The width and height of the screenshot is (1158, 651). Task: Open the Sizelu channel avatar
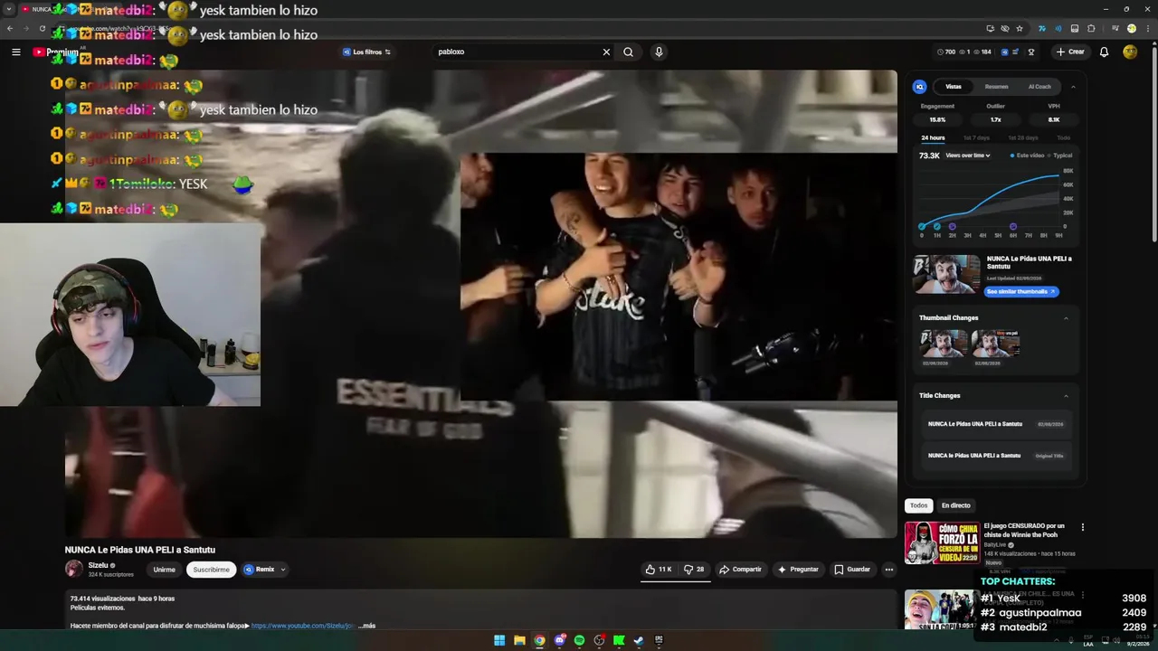pyautogui.click(x=73, y=569)
